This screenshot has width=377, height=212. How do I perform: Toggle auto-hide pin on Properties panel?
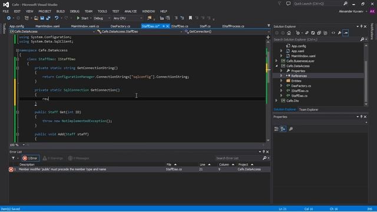[361, 117]
